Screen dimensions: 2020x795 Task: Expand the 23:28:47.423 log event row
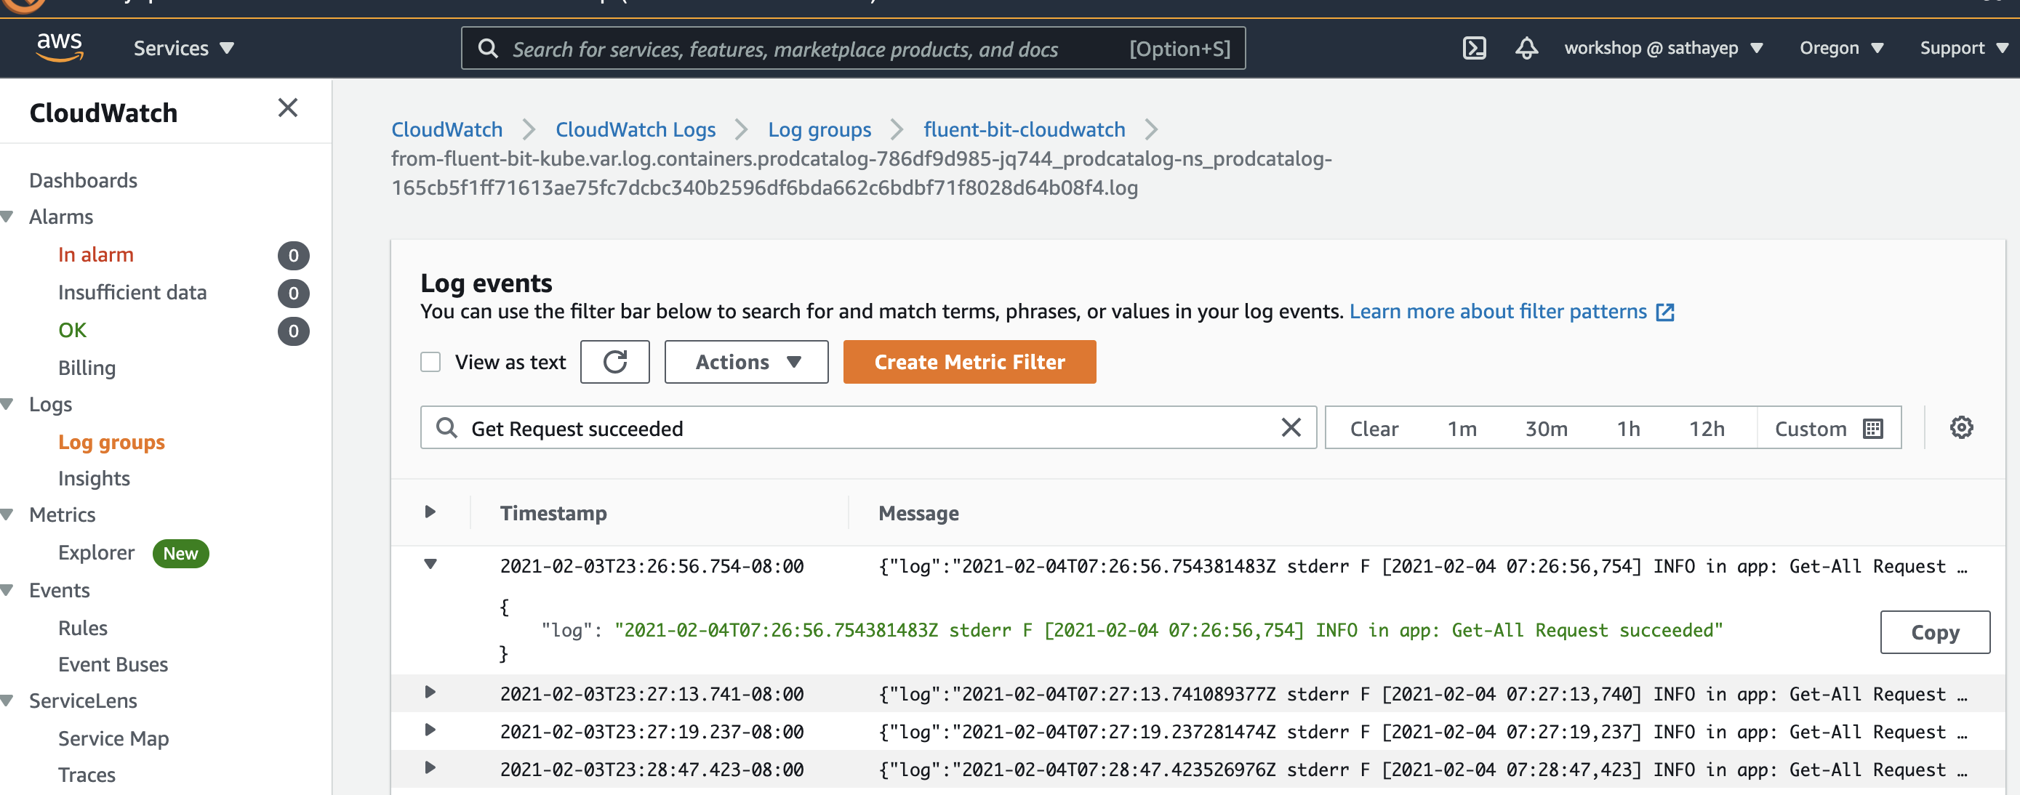(430, 767)
